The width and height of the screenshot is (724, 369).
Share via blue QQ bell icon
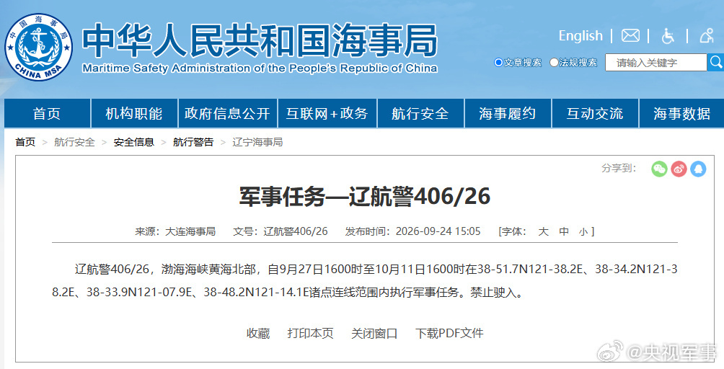click(698, 169)
